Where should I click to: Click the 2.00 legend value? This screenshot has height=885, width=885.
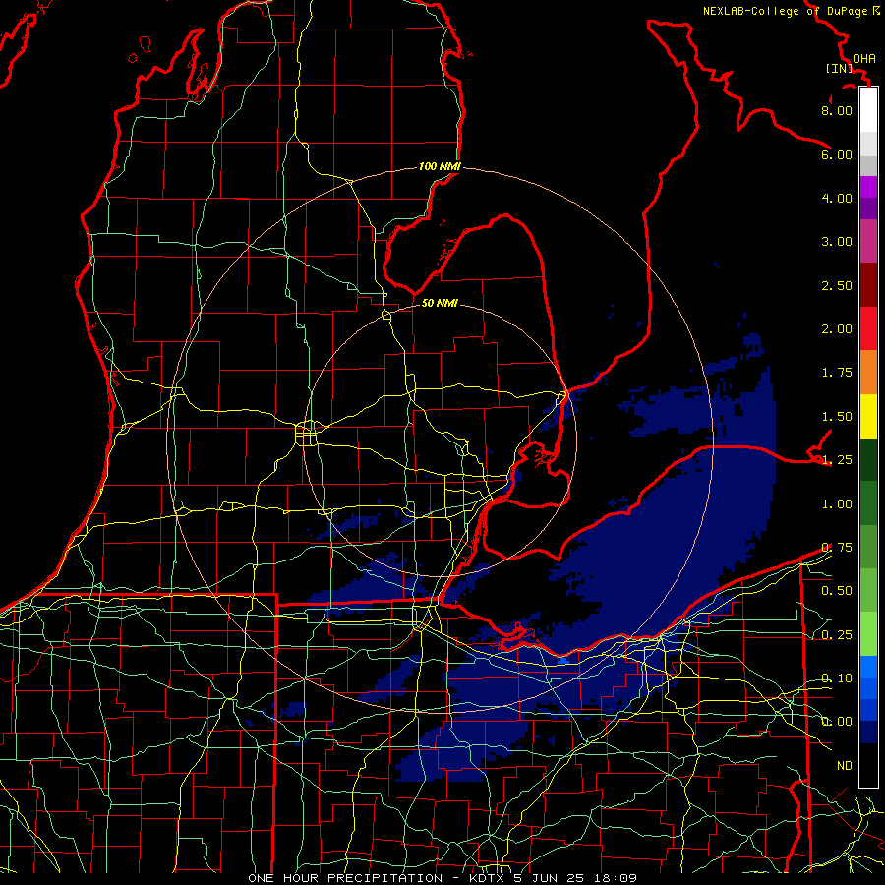click(837, 328)
